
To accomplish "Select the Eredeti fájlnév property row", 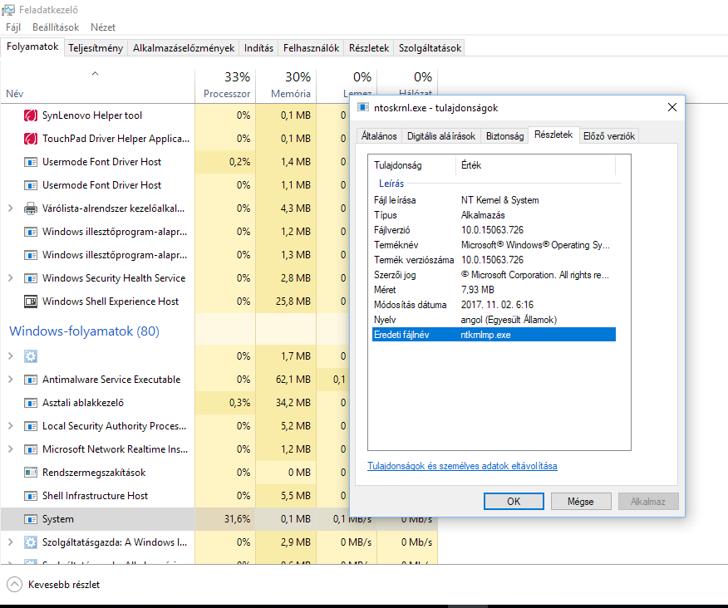I will pyautogui.click(x=494, y=335).
